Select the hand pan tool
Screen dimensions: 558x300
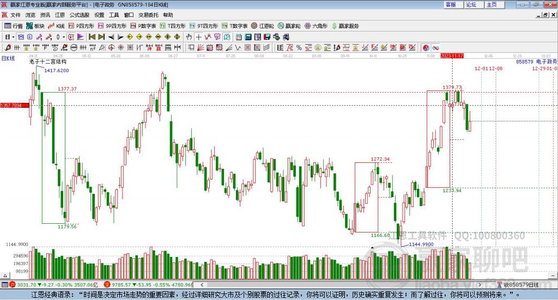point(189,36)
